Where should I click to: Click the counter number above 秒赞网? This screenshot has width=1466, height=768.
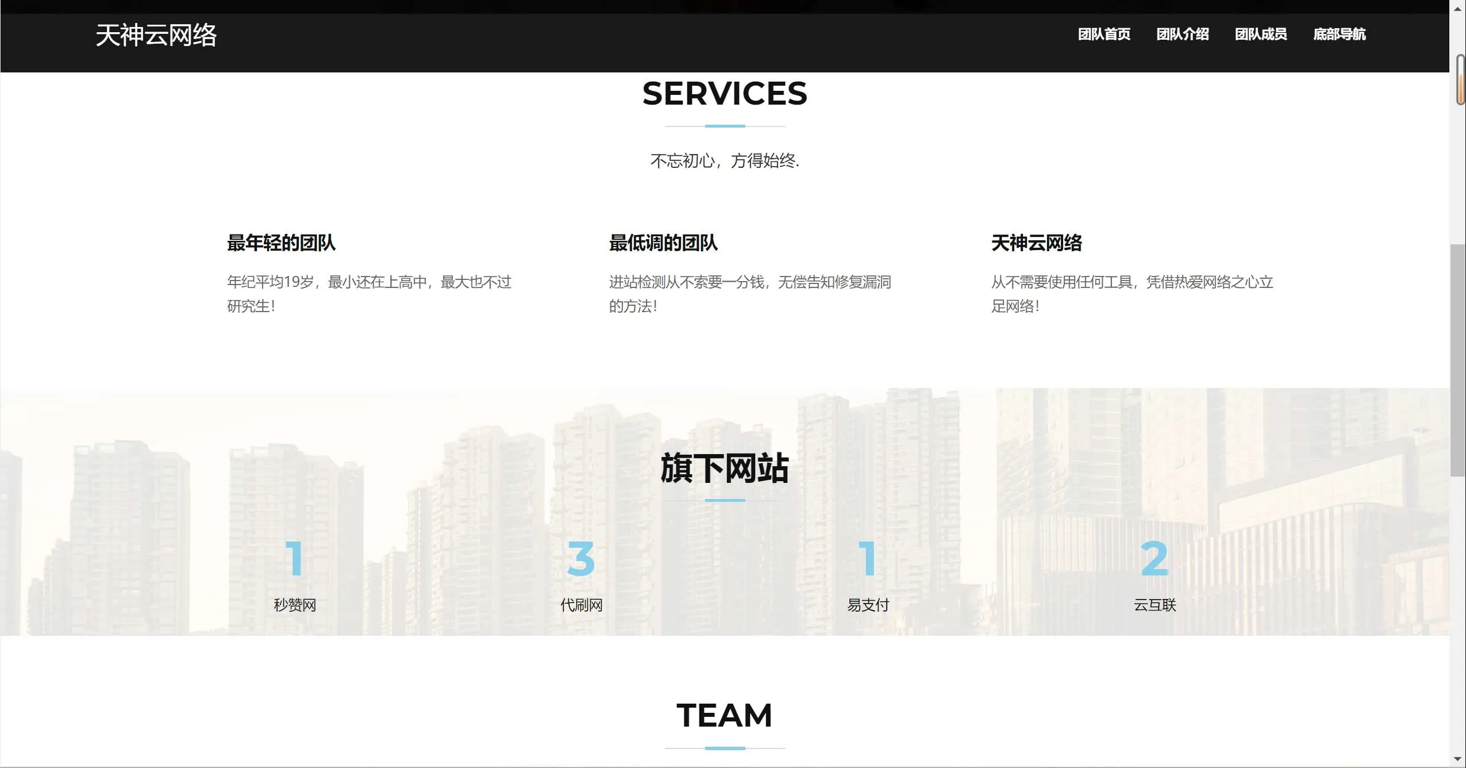click(294, 558)
